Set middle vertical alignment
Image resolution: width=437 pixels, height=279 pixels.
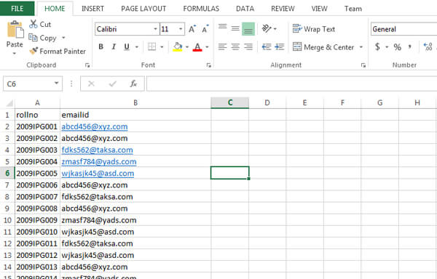point(235,29)
